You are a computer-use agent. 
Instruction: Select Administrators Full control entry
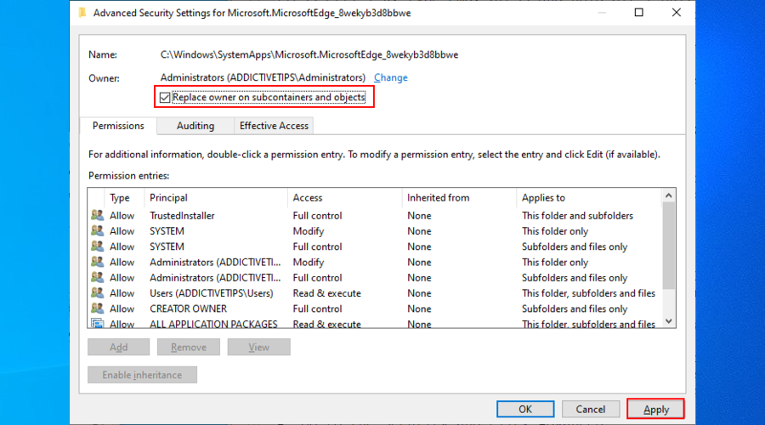[375, 278]
